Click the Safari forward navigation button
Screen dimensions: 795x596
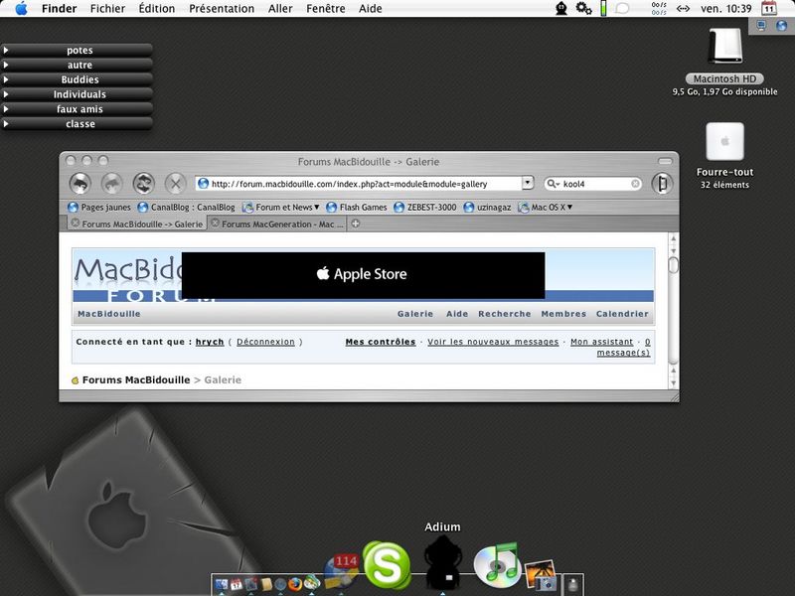coord(111,184)
